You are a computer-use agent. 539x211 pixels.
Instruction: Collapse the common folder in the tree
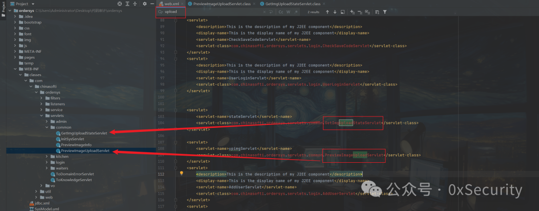[x=48, y=127]
